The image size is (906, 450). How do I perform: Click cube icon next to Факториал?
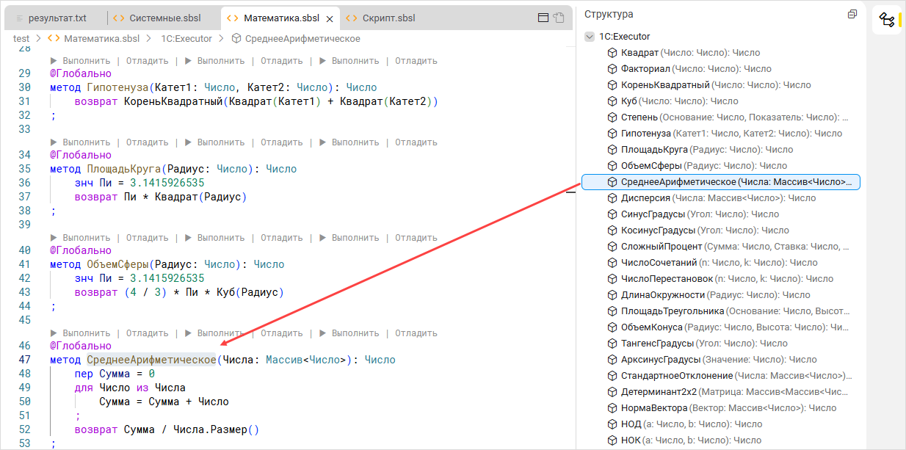coord(612,69)
